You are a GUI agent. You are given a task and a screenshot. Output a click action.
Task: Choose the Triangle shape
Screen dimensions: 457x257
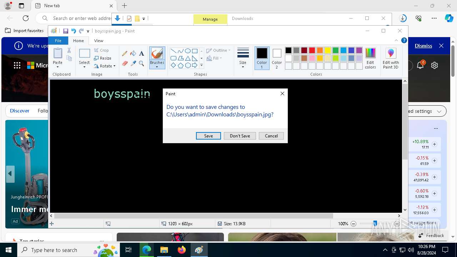187,58
